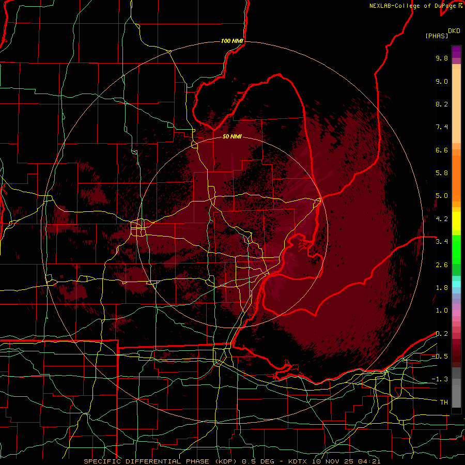Pick the cyan segment beside 1.8
The height and width of the screenshot is (465, 465).
click(456, 284)
